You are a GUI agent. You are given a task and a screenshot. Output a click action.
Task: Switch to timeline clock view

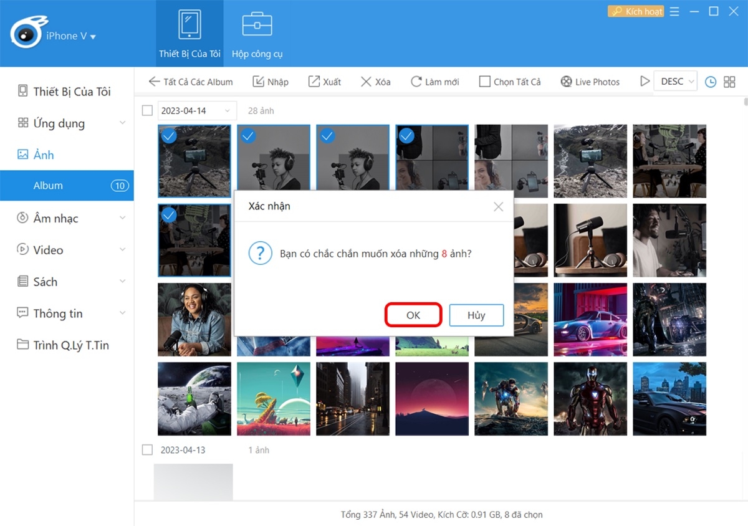tap(710, 82)
